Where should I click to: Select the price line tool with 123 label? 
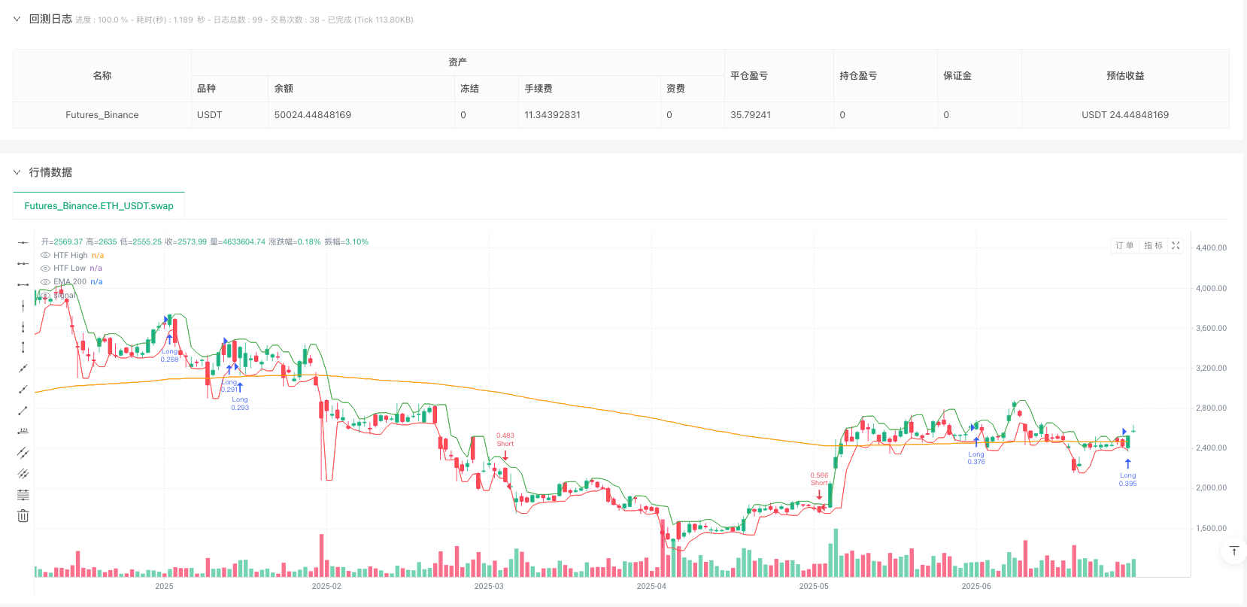[23, 431]
